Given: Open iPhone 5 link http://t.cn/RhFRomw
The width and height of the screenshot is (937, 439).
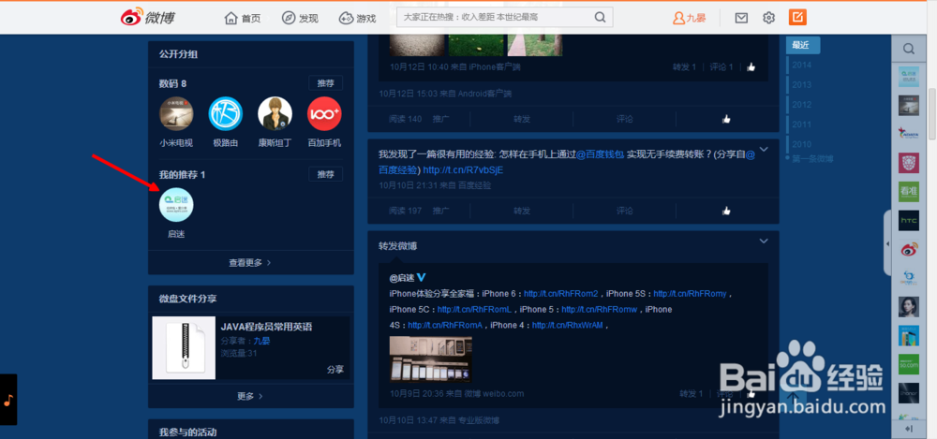Looking at the screenshot, I should click(601, 310).
